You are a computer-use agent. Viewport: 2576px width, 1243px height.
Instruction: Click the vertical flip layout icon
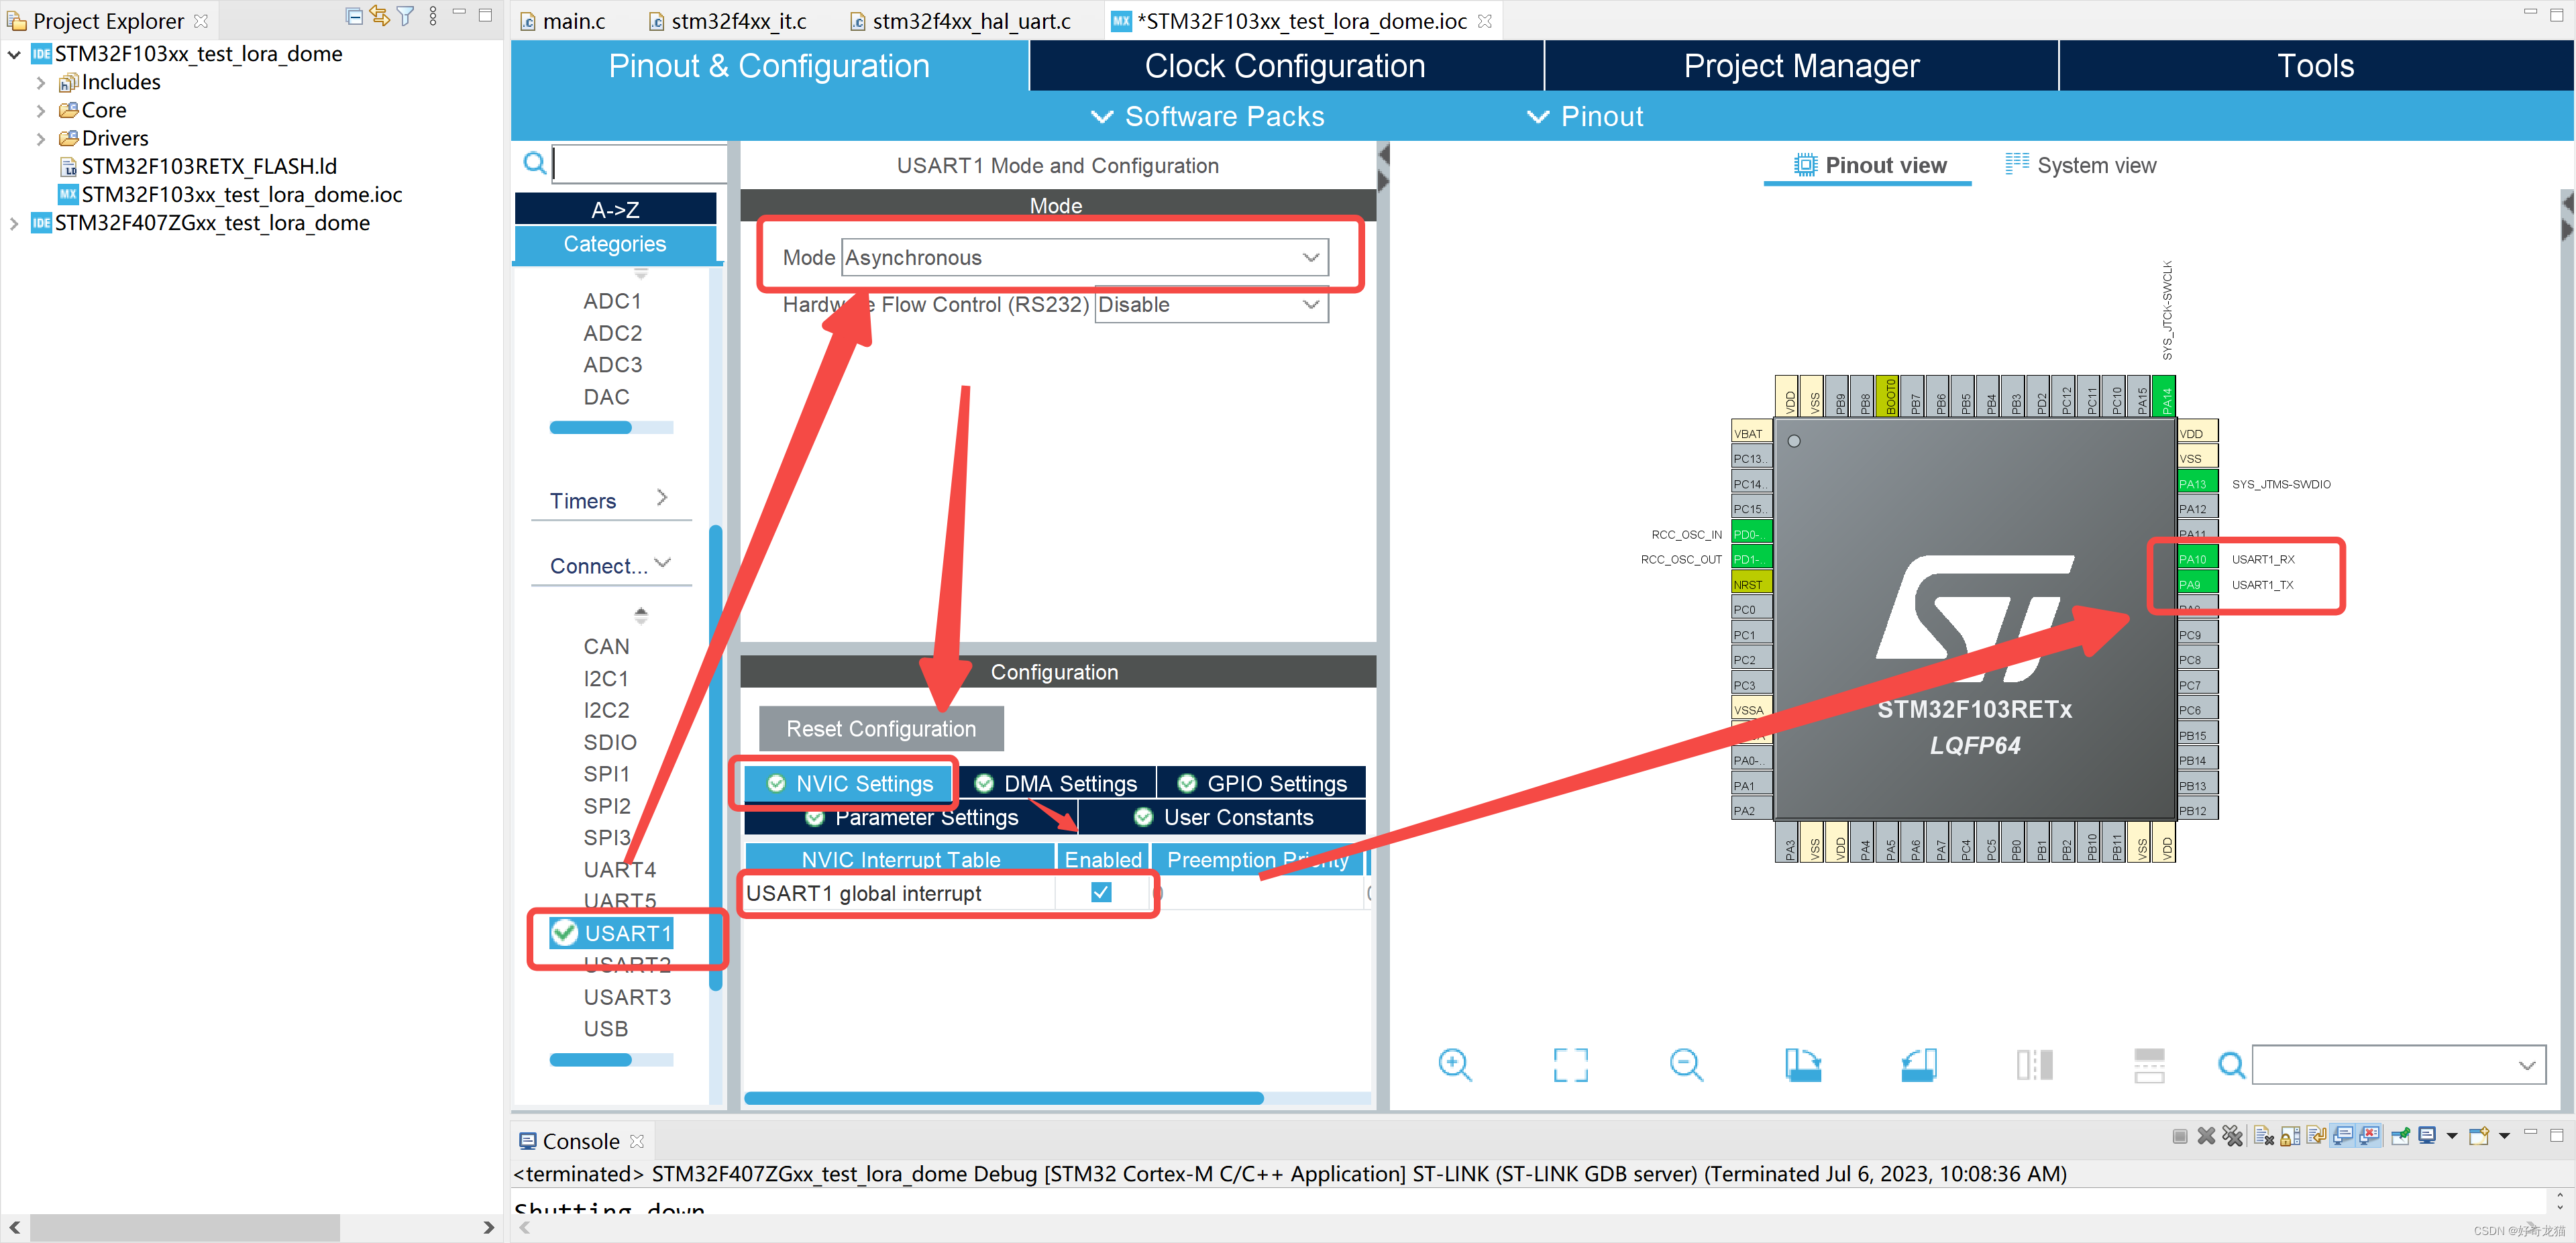coord(2034,1065)
